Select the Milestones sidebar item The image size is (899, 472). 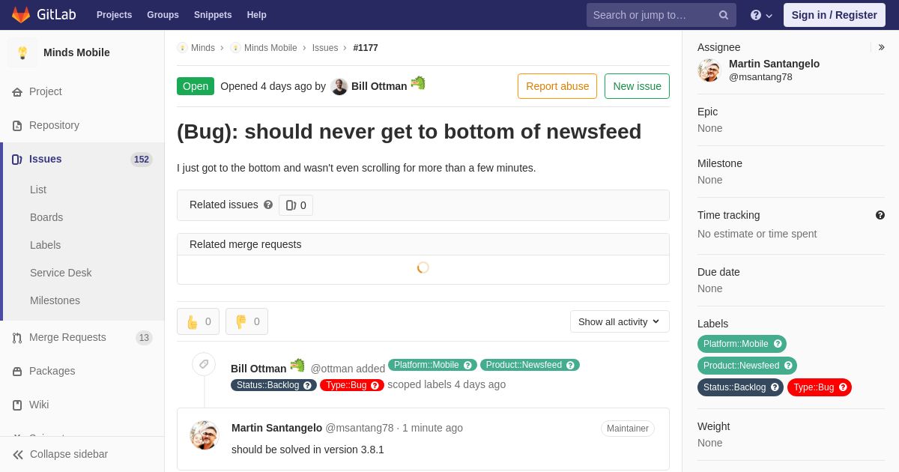pyautogui.click(x=55, y=300)
